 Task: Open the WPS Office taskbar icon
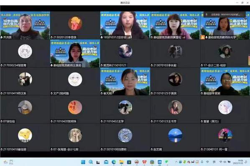[144, 162]
